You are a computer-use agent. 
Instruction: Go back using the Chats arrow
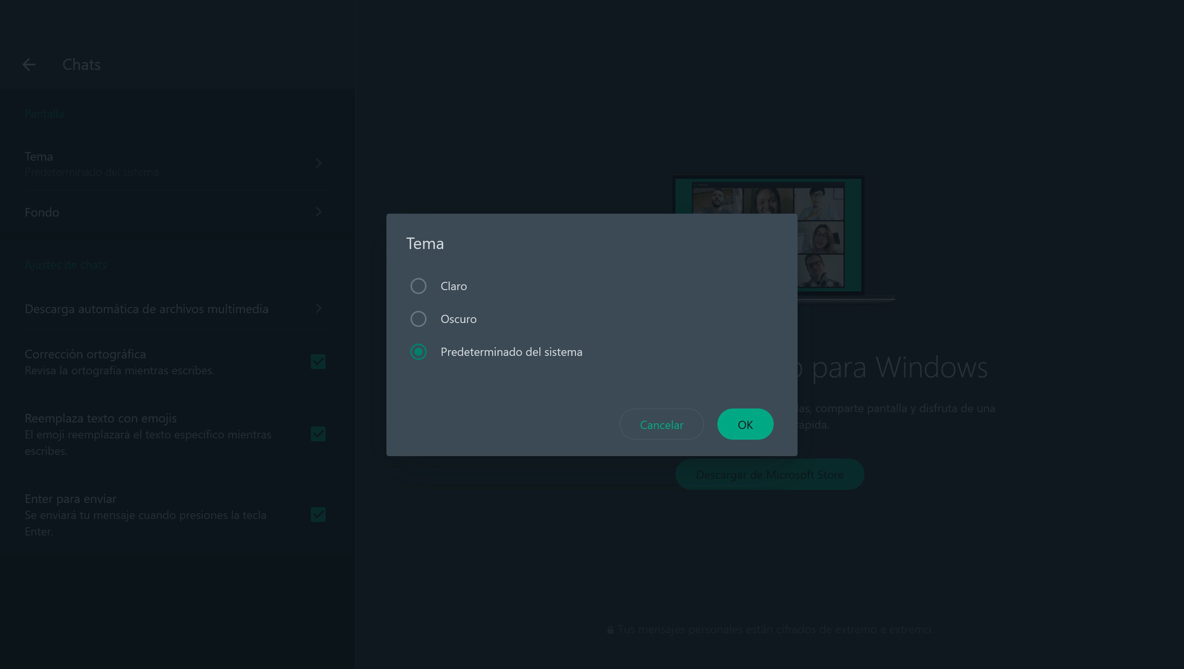(29, 64)
